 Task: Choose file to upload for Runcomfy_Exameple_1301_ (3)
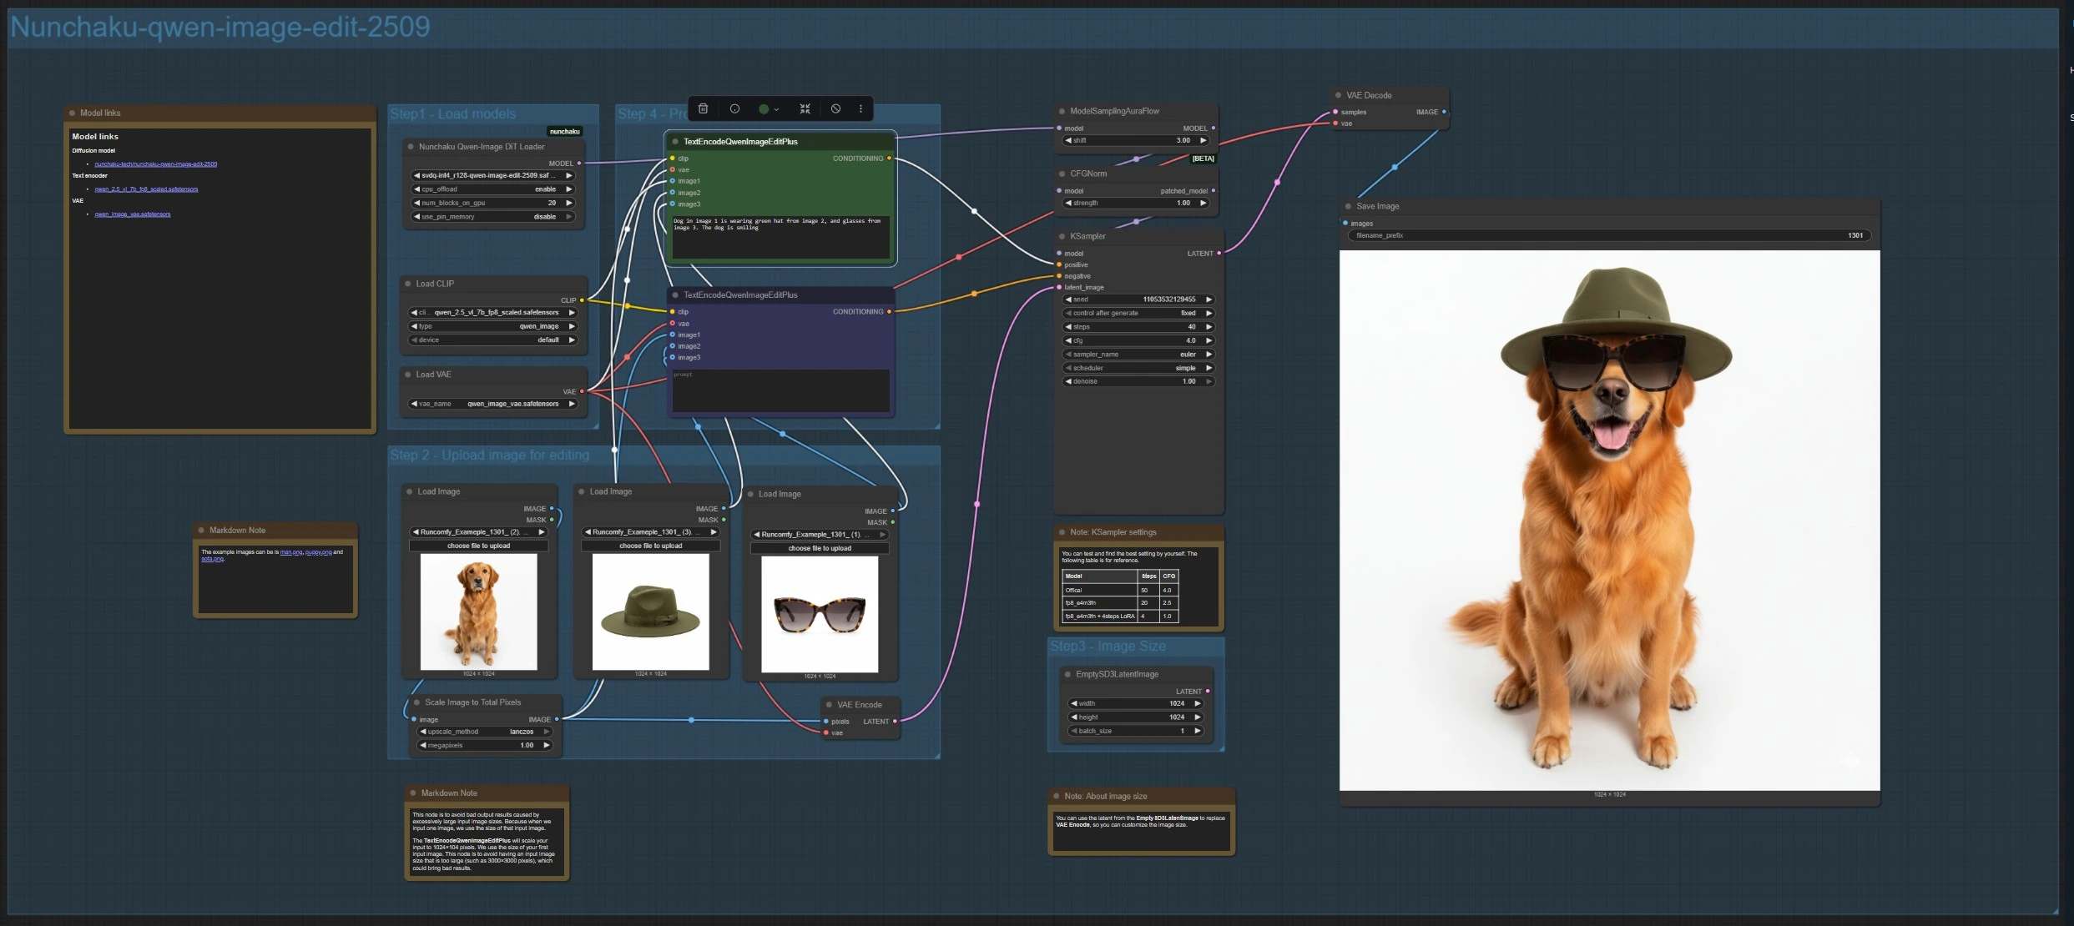point(650,546)
